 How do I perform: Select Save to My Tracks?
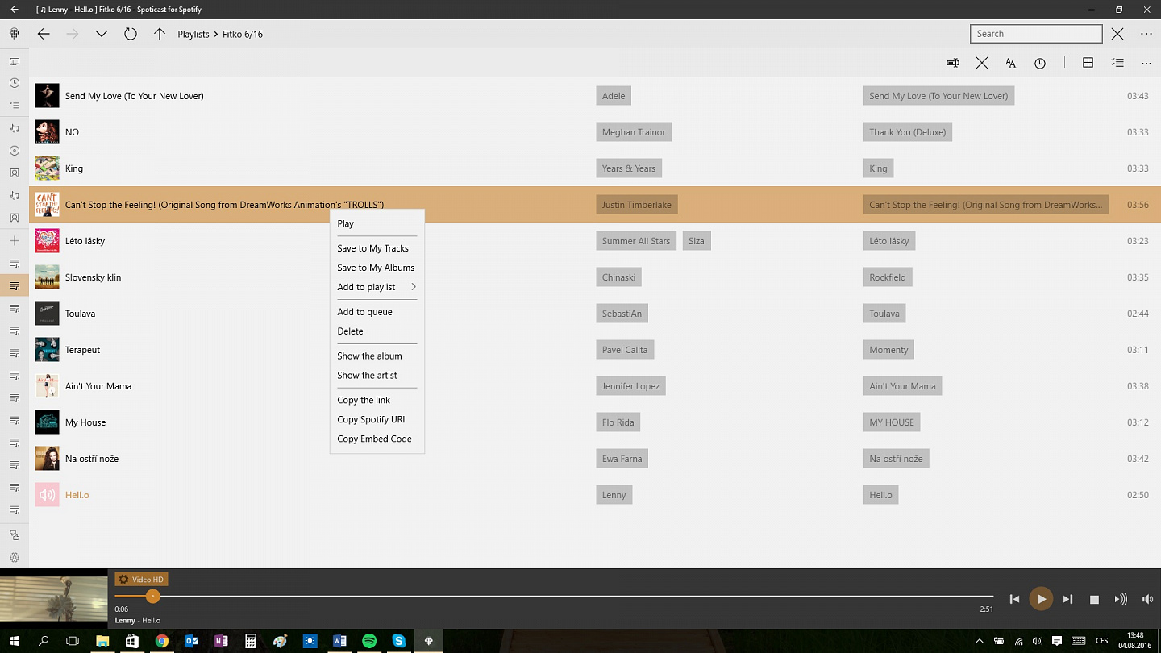377,248
